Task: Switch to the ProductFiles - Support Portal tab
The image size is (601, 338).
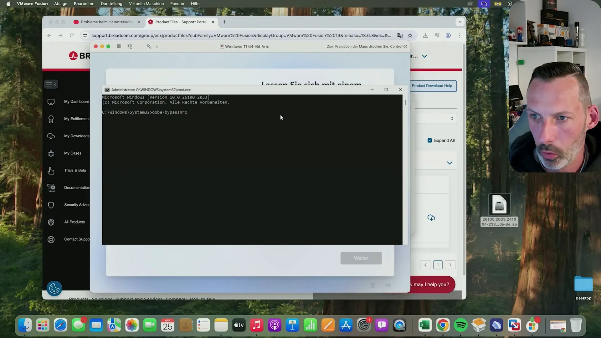Action: 181,22
